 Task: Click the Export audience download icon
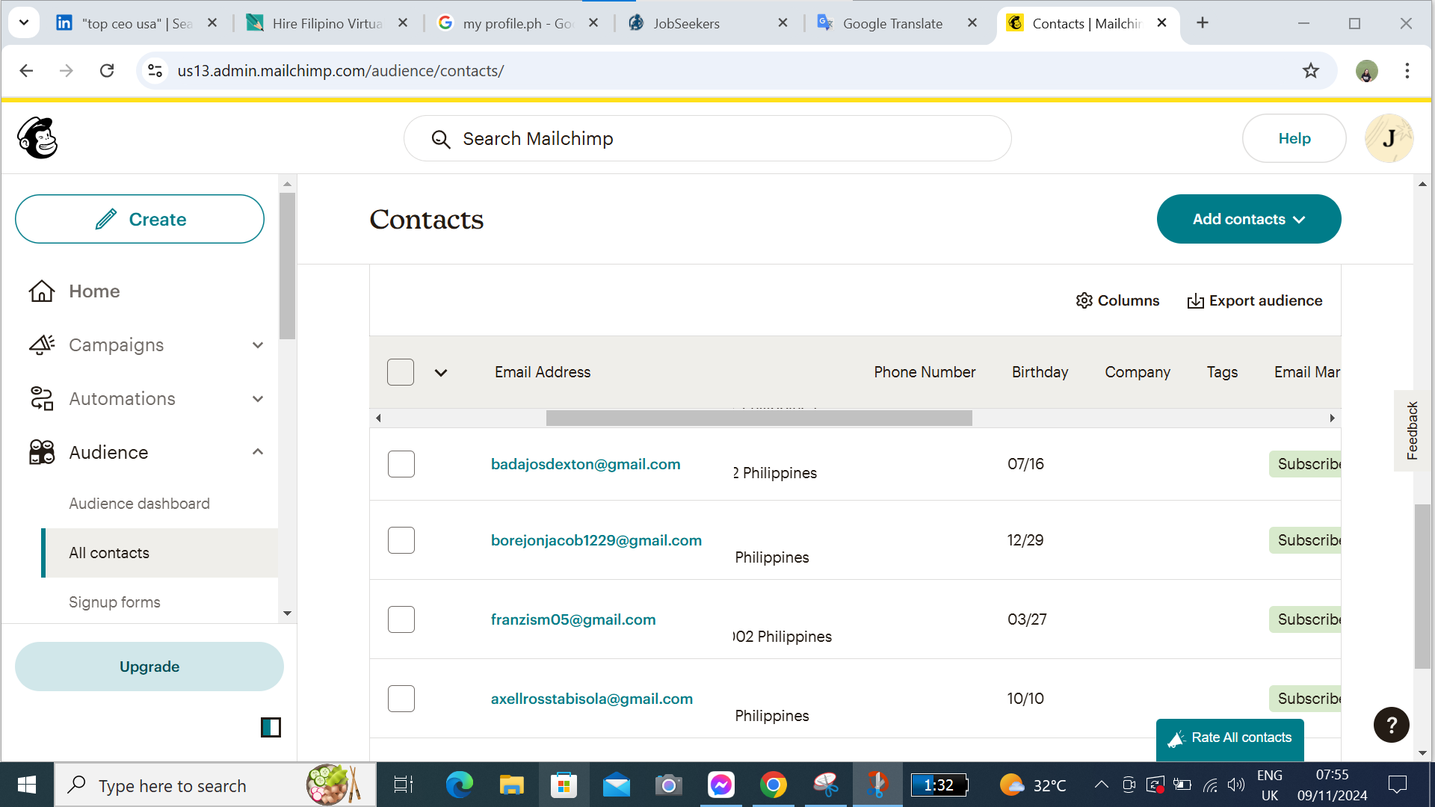[x=1195, y=301]
